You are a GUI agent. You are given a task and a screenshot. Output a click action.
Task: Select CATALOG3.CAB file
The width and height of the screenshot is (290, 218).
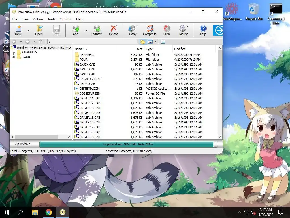[90, 79]
